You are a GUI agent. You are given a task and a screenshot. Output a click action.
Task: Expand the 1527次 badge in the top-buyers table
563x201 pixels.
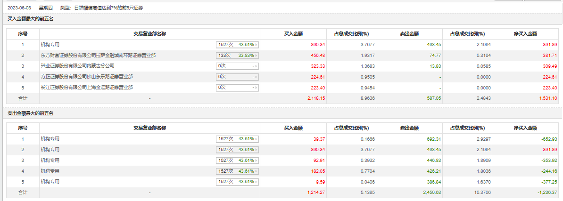tap(238, 45)
